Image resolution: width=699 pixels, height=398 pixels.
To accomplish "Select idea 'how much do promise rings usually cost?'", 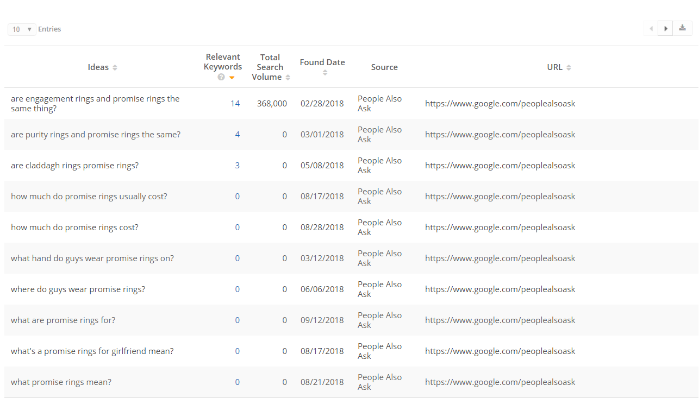I will click(89, 196).
